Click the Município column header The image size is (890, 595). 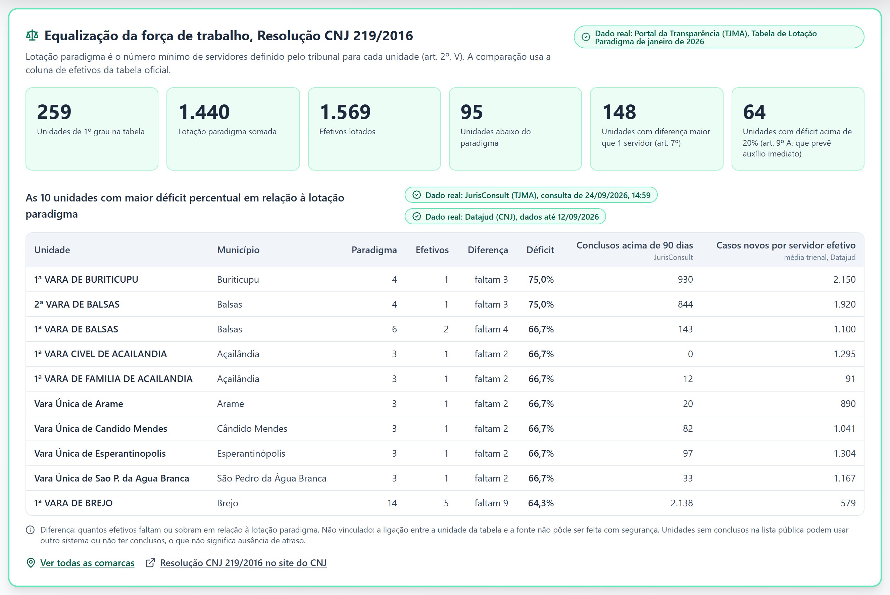(x=238, y=250)
